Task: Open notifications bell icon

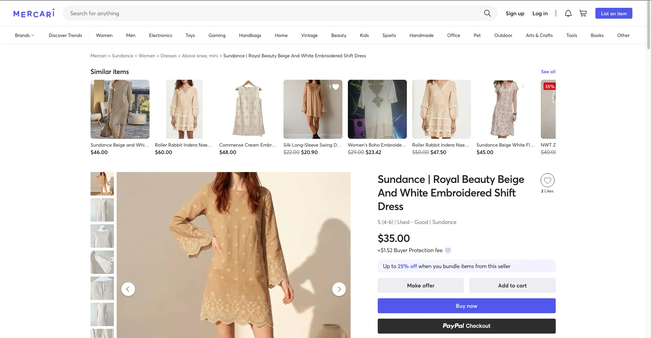Action: 568,13
